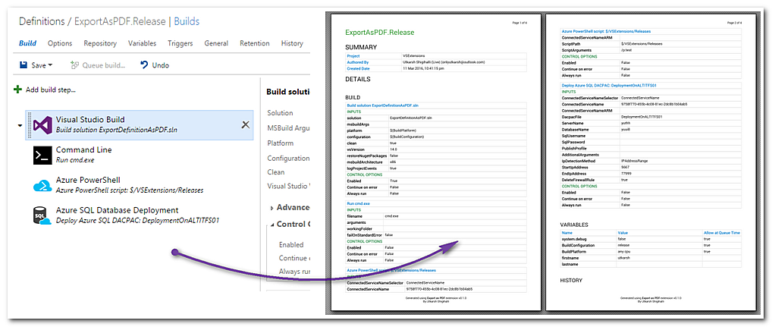Click the Save floppy disk icon

tap(24, 66)
